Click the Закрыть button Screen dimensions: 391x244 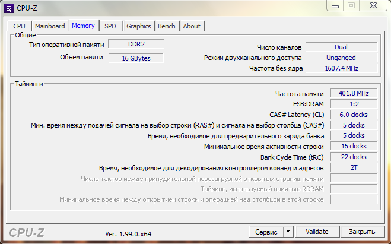pos(362,232)
